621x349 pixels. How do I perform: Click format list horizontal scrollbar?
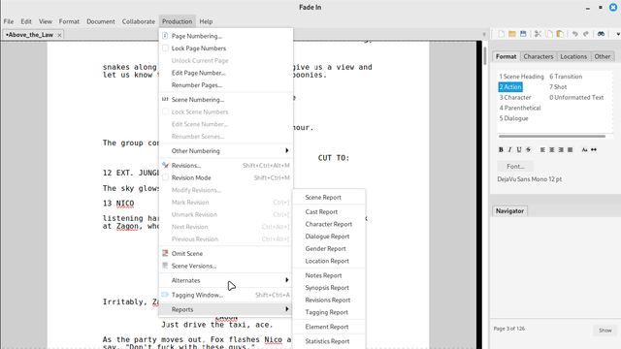coord(552,136)
